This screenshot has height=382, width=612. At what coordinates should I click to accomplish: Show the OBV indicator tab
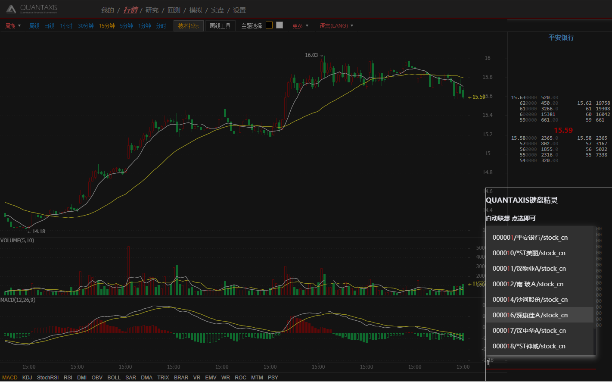click(x=97, y=378)
